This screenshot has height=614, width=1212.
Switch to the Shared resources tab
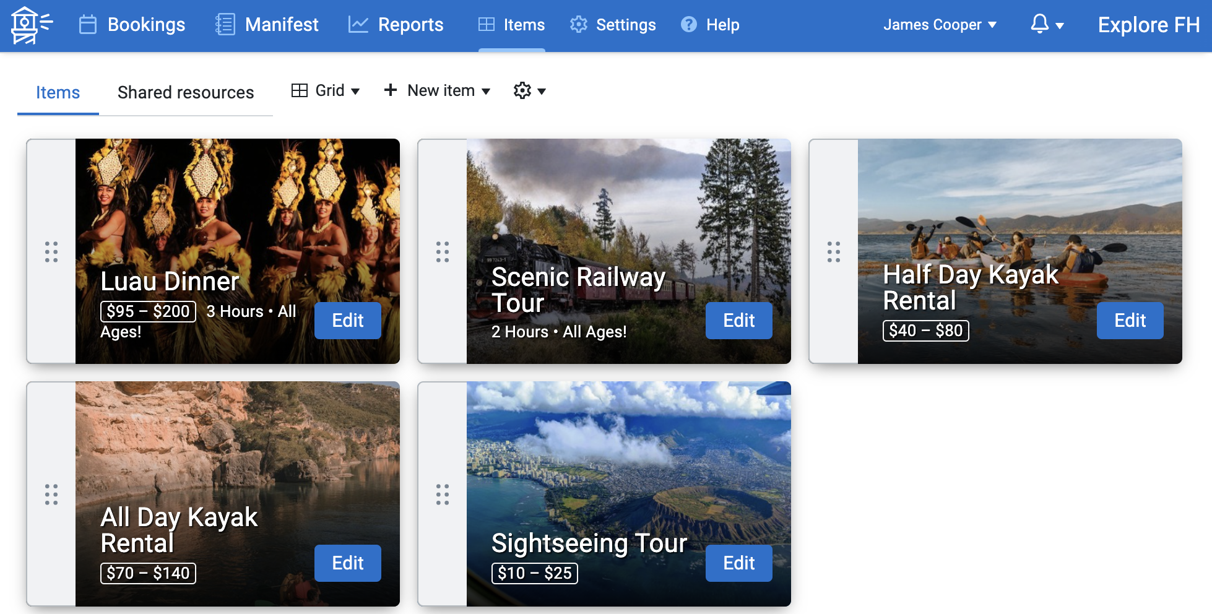[186, 92]
